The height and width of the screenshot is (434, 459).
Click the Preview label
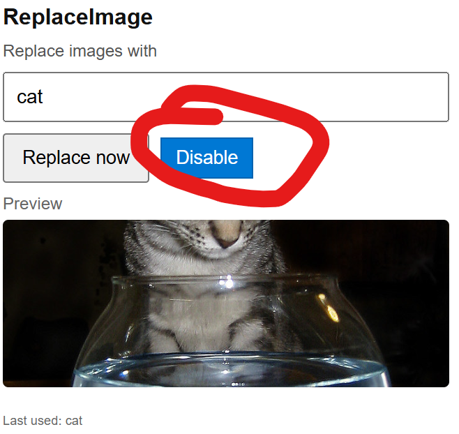coord(33,203)
